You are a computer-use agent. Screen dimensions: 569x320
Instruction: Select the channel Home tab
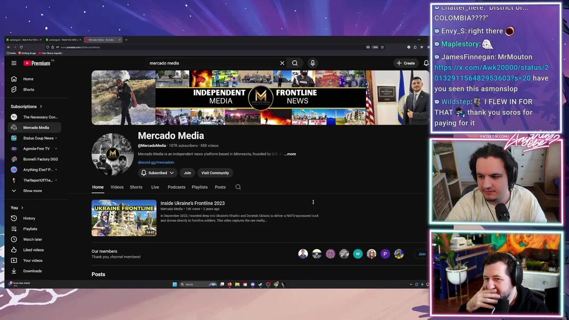pos(98,187)
